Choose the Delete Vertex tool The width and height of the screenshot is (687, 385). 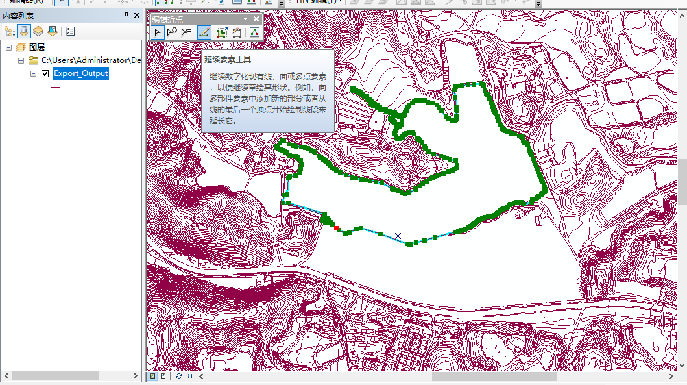187,32
